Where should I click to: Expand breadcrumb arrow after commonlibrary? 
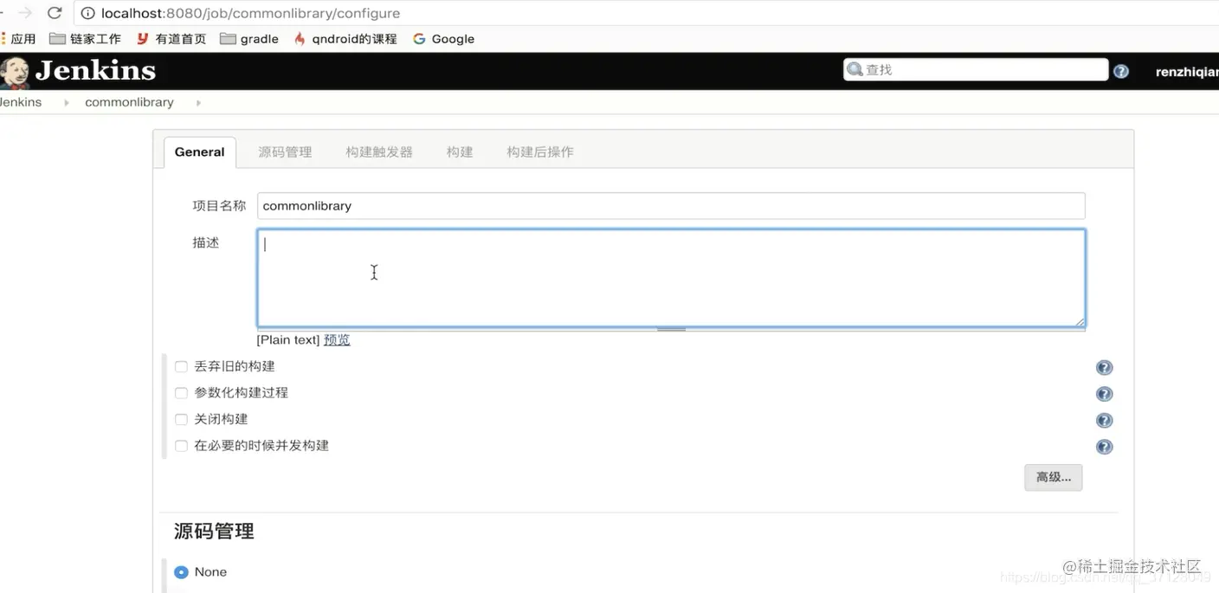click(198, 103)
